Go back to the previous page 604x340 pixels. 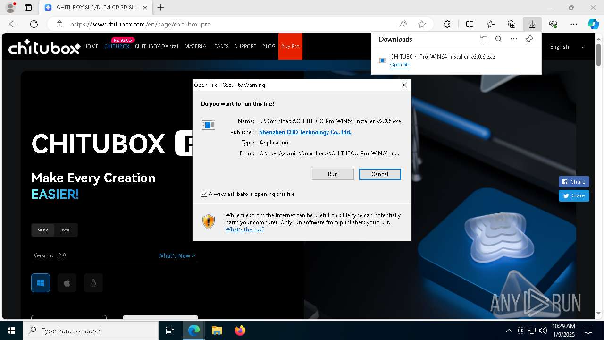(x=13, y=24)
